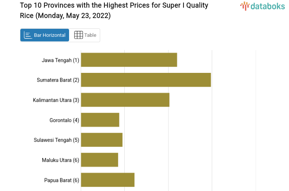Click the databoks logo
Screen dimensions: 289x191
point(263,6)
